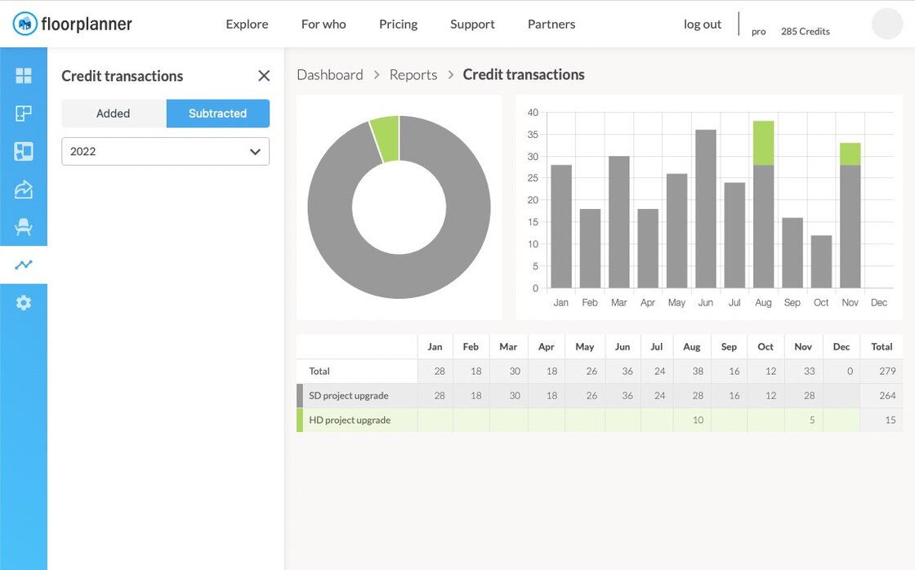This screenshot has width=915, height=570.
Task: Open the room layout sidebar icon
Action: pyautogui.click(x=24, y=151)
